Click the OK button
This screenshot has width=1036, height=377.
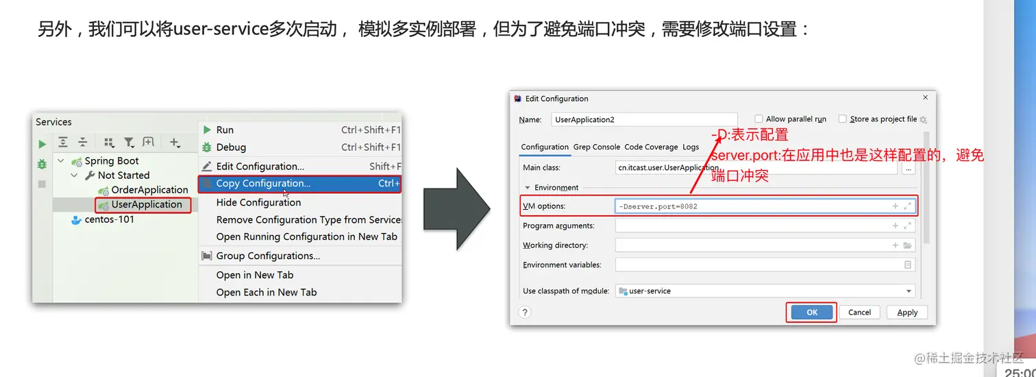click(812, 312)
